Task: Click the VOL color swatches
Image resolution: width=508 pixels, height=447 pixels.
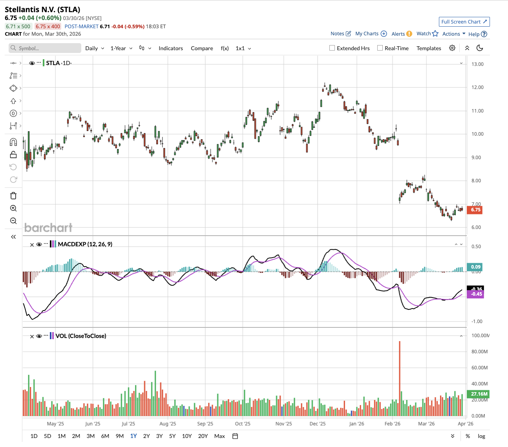Action: [52, 336]
